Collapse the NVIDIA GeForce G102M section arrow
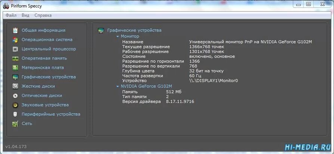The image size is (334, 154). pyautogui.click(x=117, y=87)
